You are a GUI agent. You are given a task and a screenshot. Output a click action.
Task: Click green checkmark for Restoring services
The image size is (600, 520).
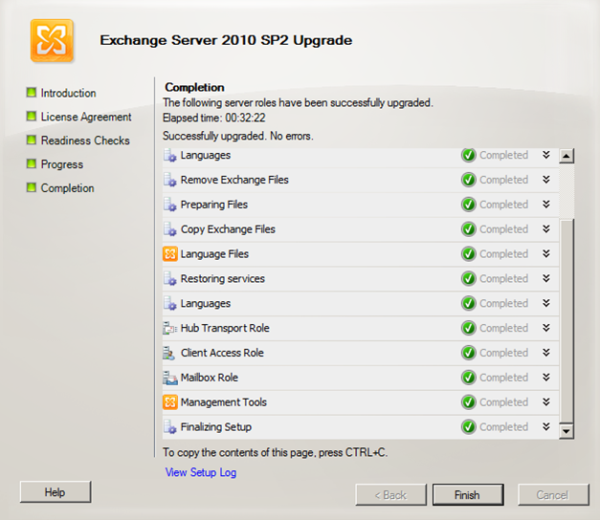click(x=468, y=279)
